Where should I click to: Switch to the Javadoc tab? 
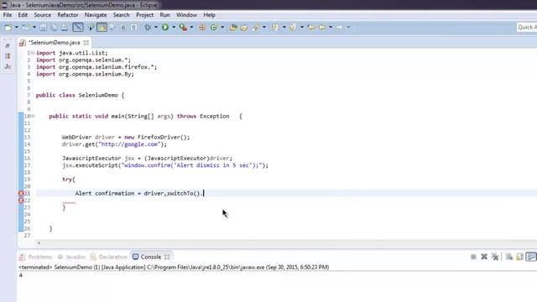(72, 257)
